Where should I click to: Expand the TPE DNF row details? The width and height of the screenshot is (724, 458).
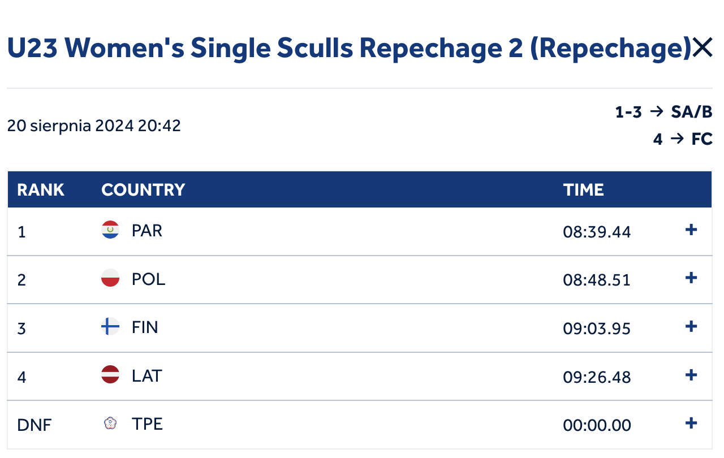691,424
